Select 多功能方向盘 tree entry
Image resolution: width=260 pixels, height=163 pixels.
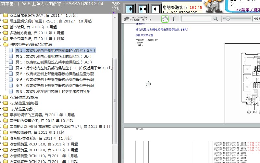[37, 33]
